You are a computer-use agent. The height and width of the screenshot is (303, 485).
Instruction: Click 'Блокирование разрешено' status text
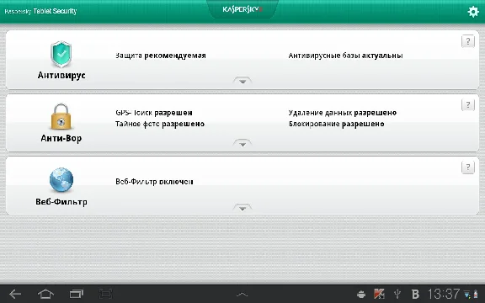337,124
